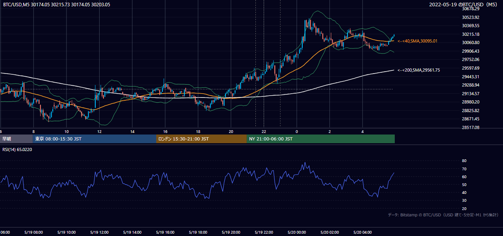Click the hour tick 10 below the candlesticks

tap(67, 131)
